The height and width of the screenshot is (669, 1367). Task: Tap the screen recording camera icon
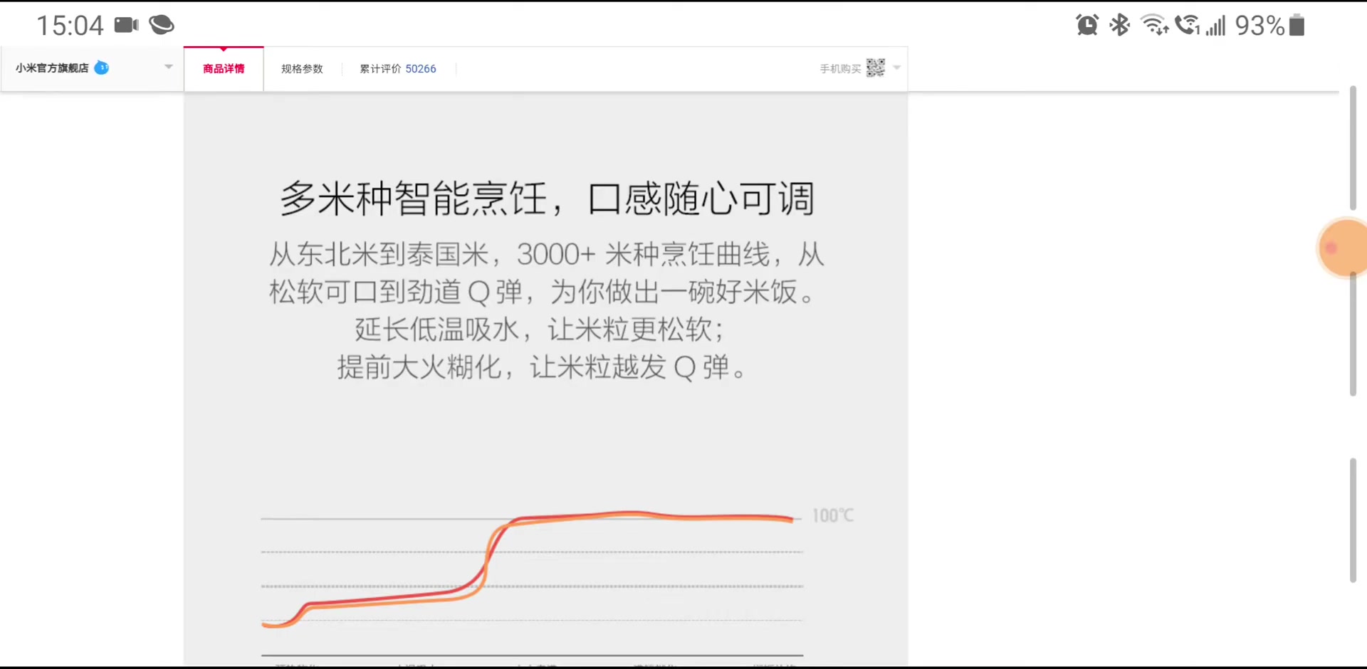(x=127, y=25)
